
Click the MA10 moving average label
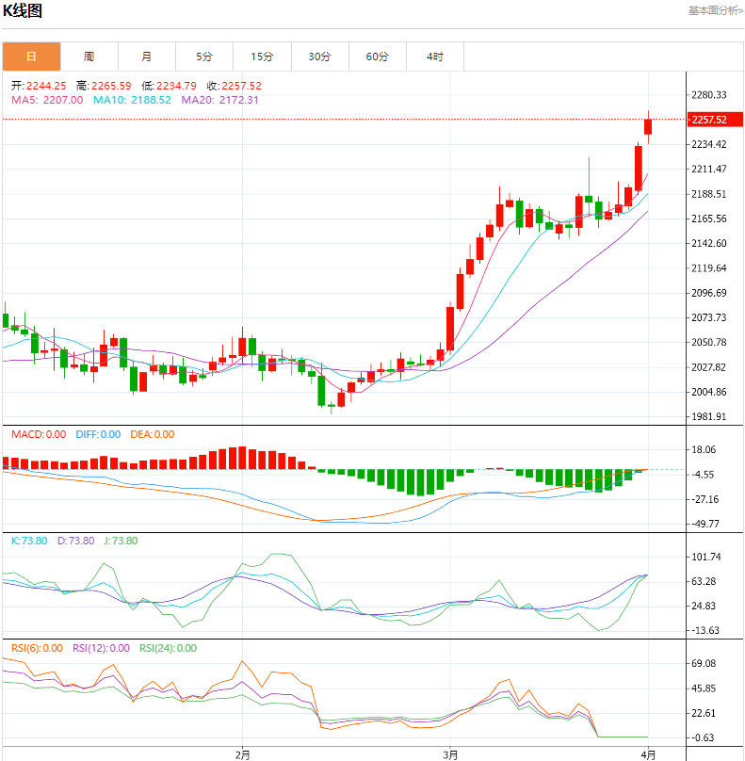click(x=132, y=100)
